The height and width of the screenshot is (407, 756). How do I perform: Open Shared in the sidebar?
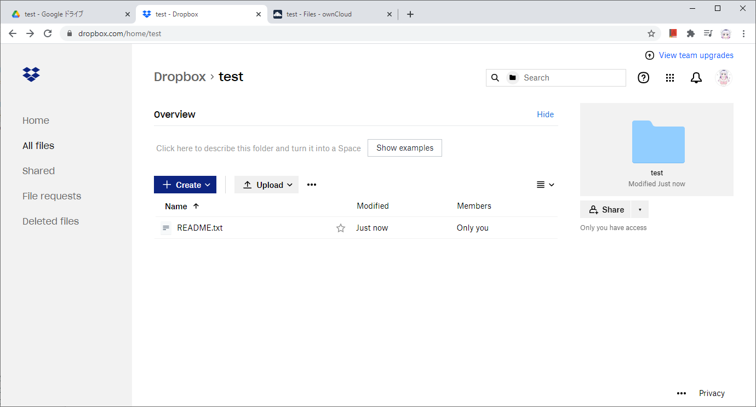38,171
